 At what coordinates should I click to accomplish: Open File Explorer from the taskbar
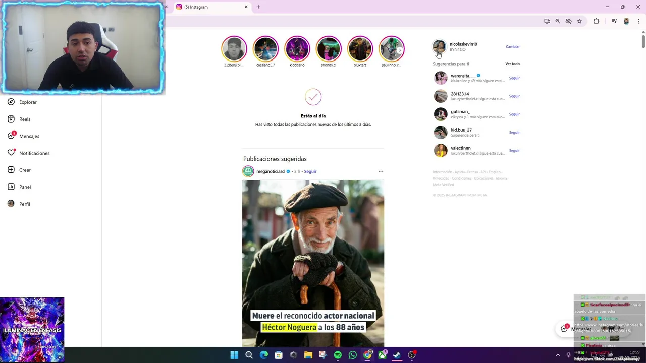(308, 355)
